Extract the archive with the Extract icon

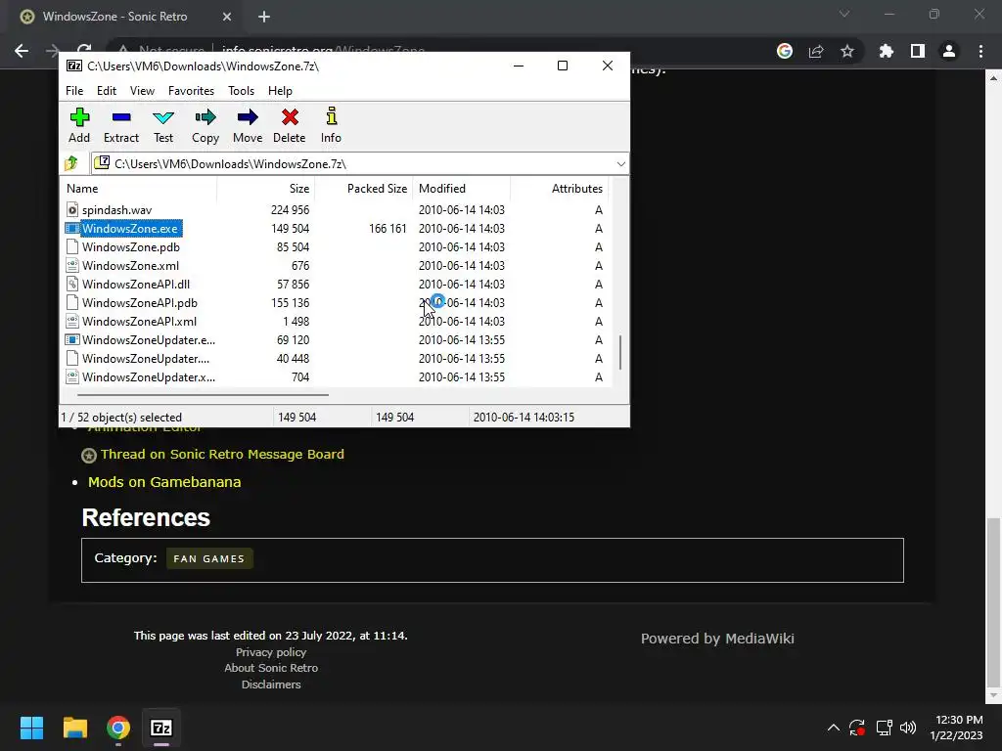click(x=120, y=117)
